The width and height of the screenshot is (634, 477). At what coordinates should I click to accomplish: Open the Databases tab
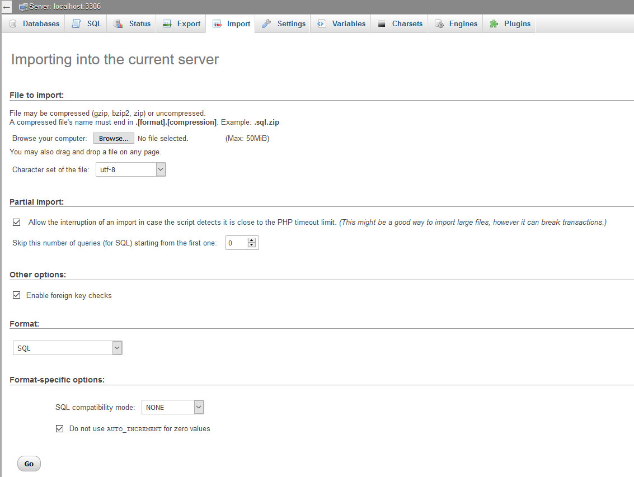[x=33, y=24]
